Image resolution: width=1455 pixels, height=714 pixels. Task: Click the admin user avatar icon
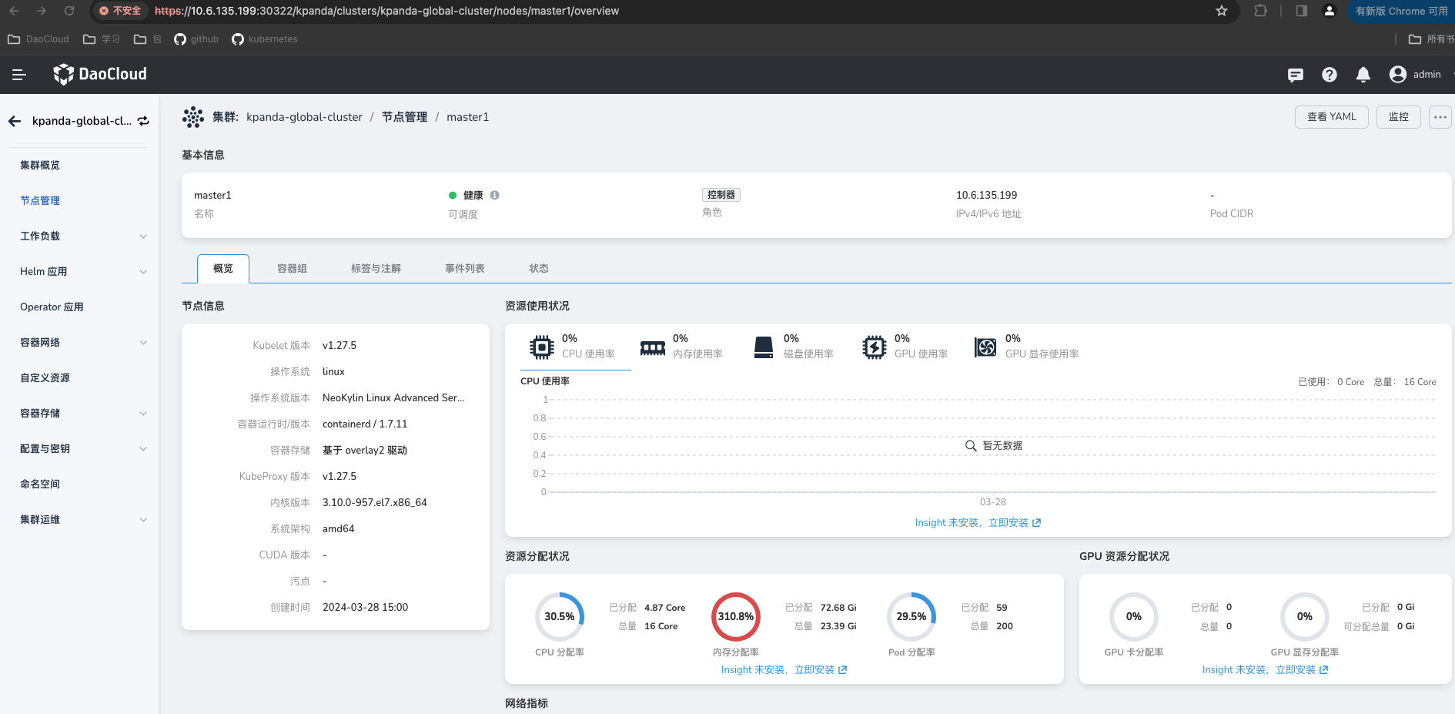pyautogui.click(x=1396, y=74)
